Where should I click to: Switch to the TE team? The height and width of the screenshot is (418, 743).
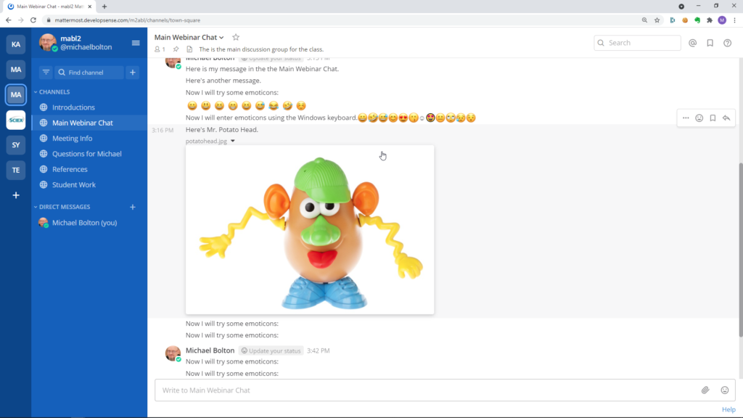click(16, 170)
